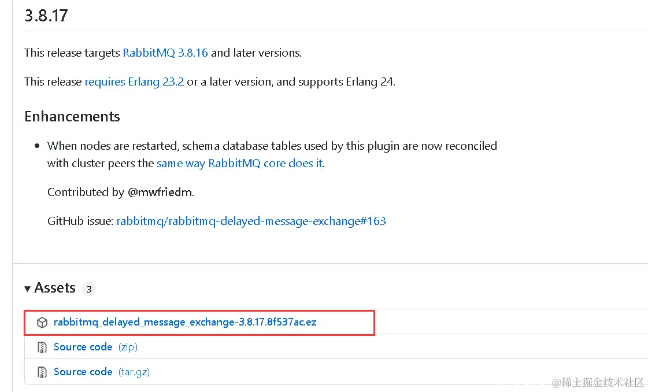Collapse the Assets section using its triangle
648x392 pixels.
pos(27,289)
